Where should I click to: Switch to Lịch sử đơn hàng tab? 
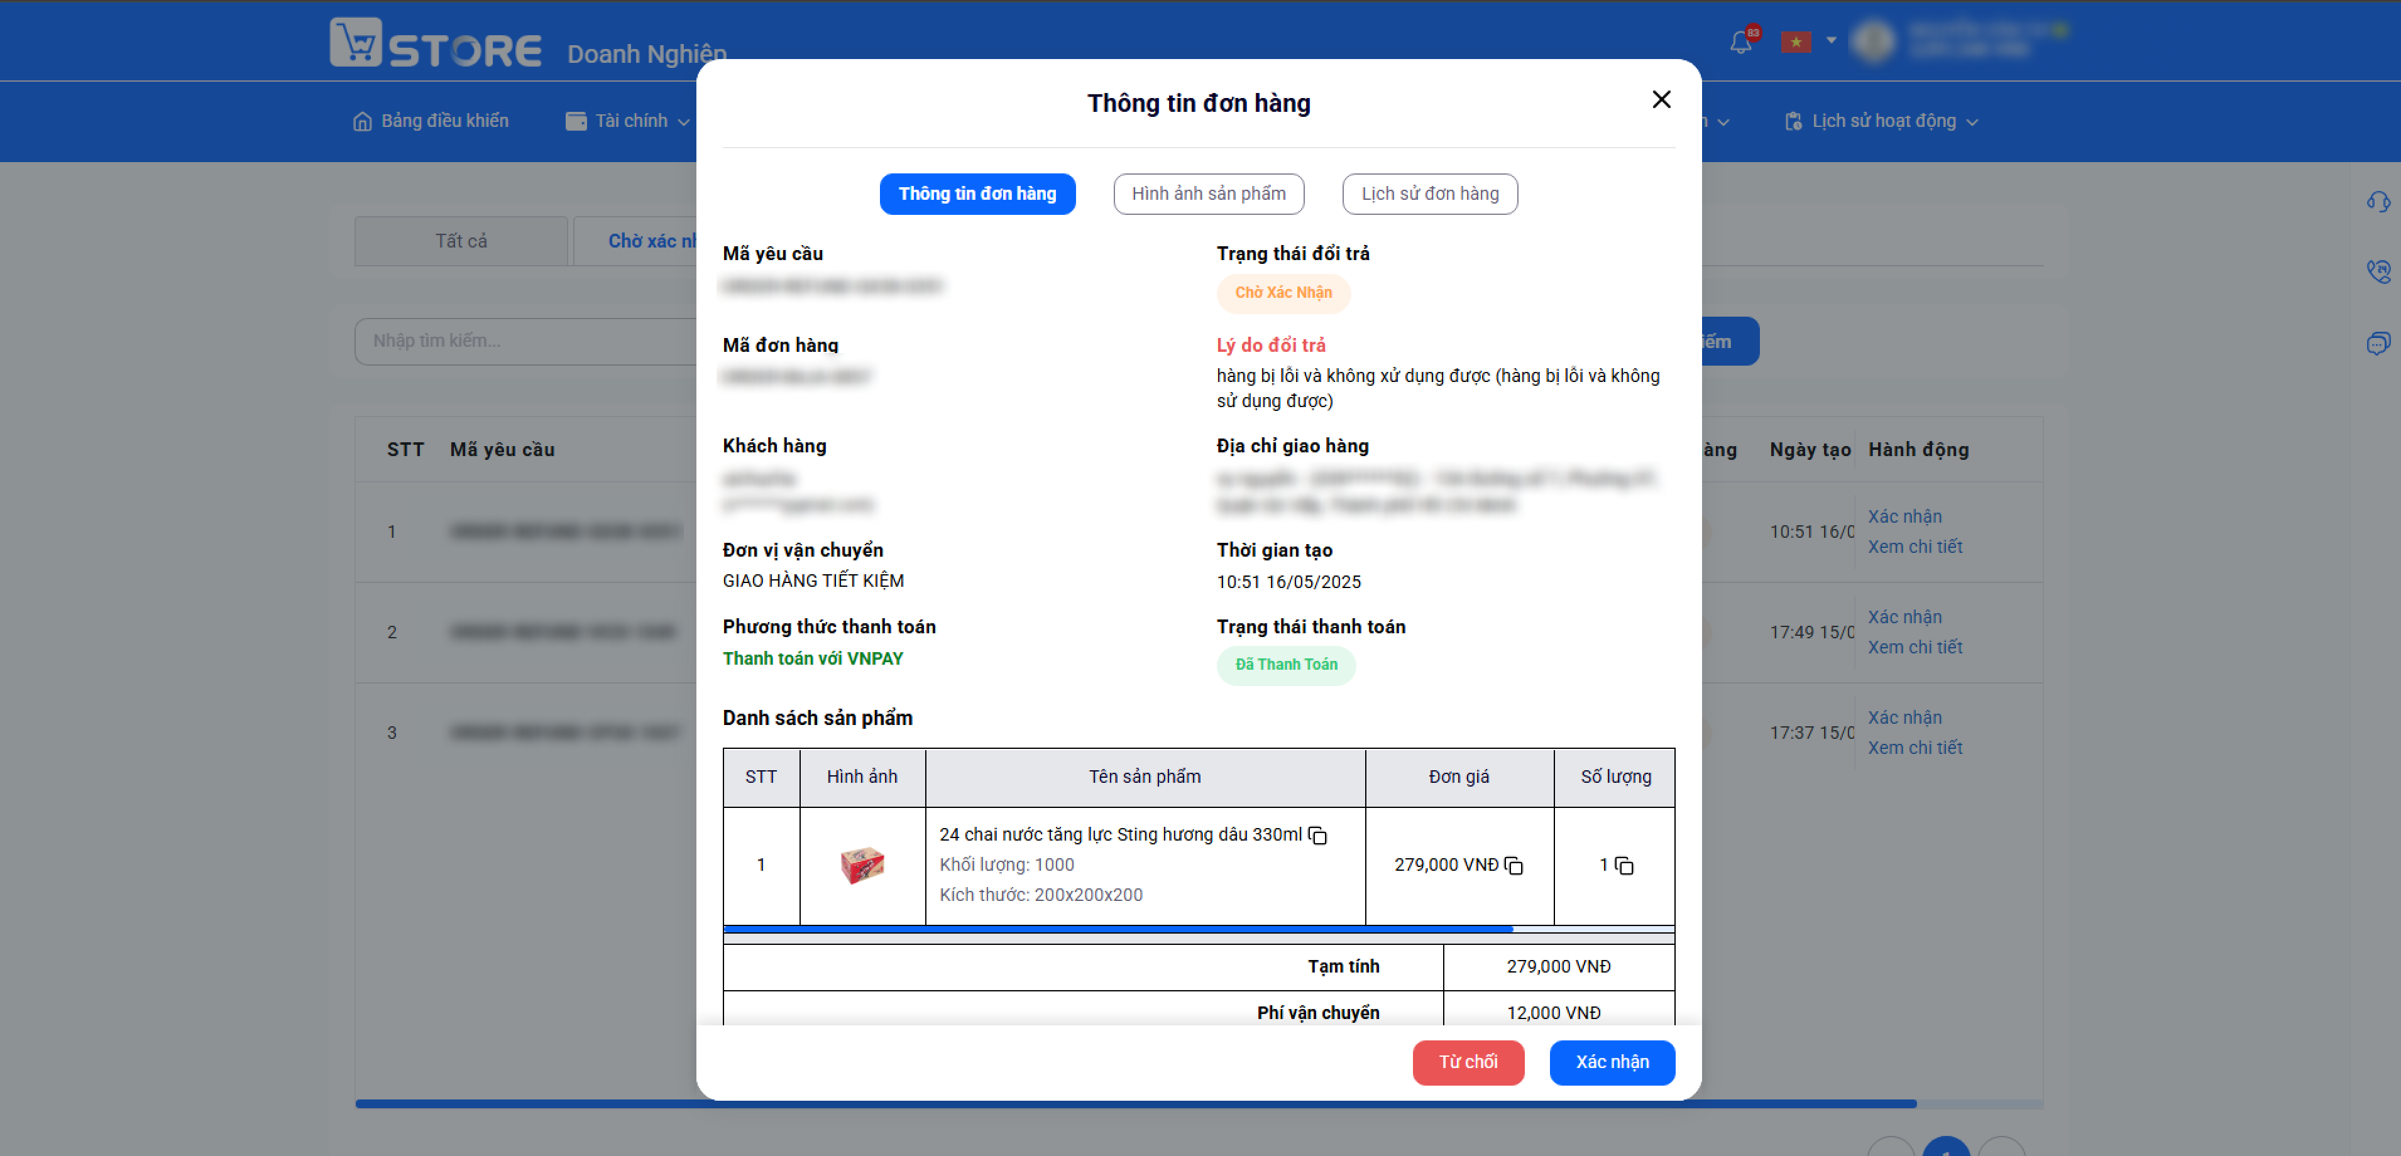coord(1430,194)
